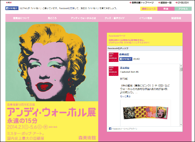
Task: Open the pink 料金 tab
Action: click(166, 9)
